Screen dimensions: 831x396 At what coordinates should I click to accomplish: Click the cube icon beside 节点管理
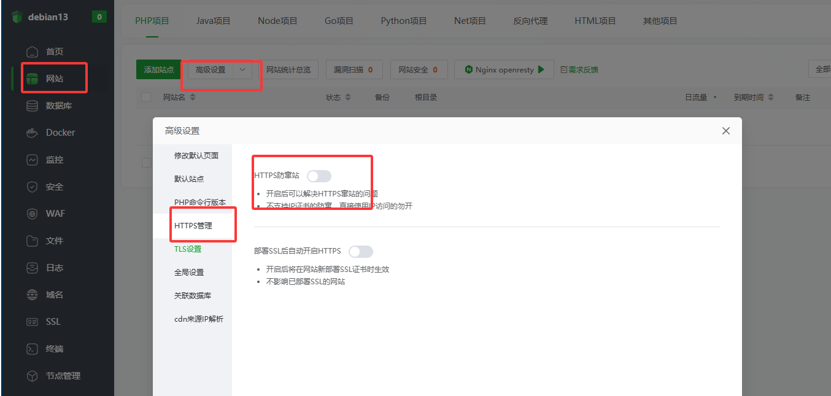tap(33, 376)
